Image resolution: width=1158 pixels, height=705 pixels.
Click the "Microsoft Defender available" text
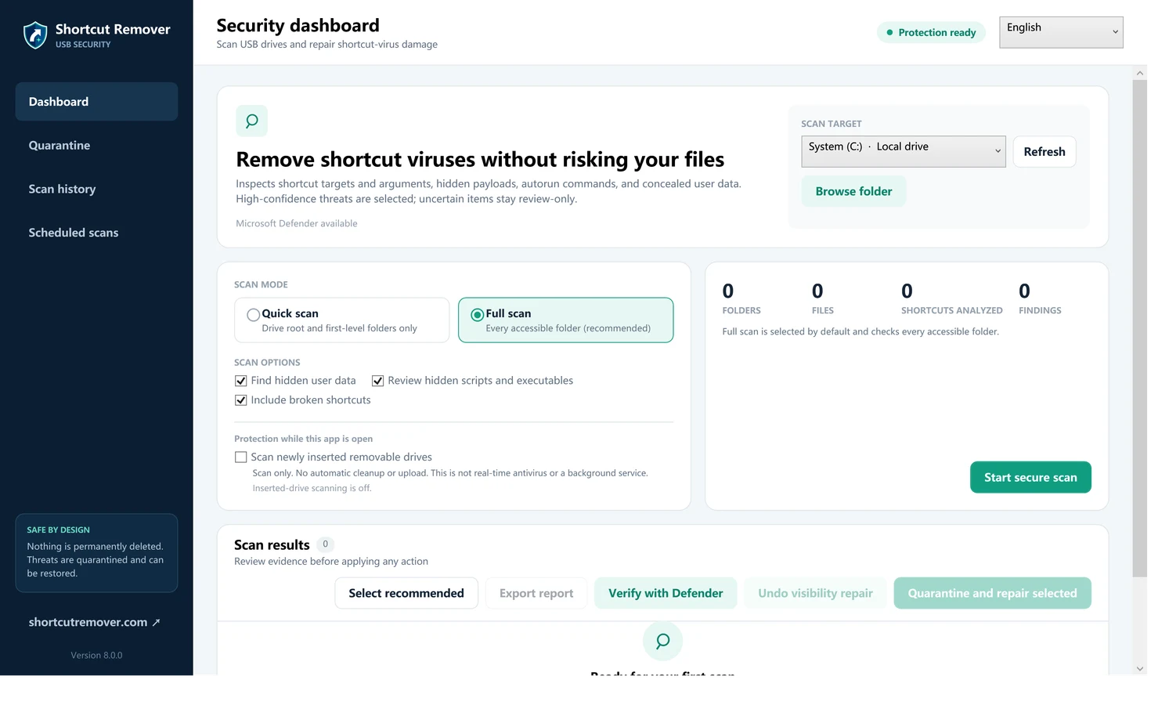tap(297, 224)
